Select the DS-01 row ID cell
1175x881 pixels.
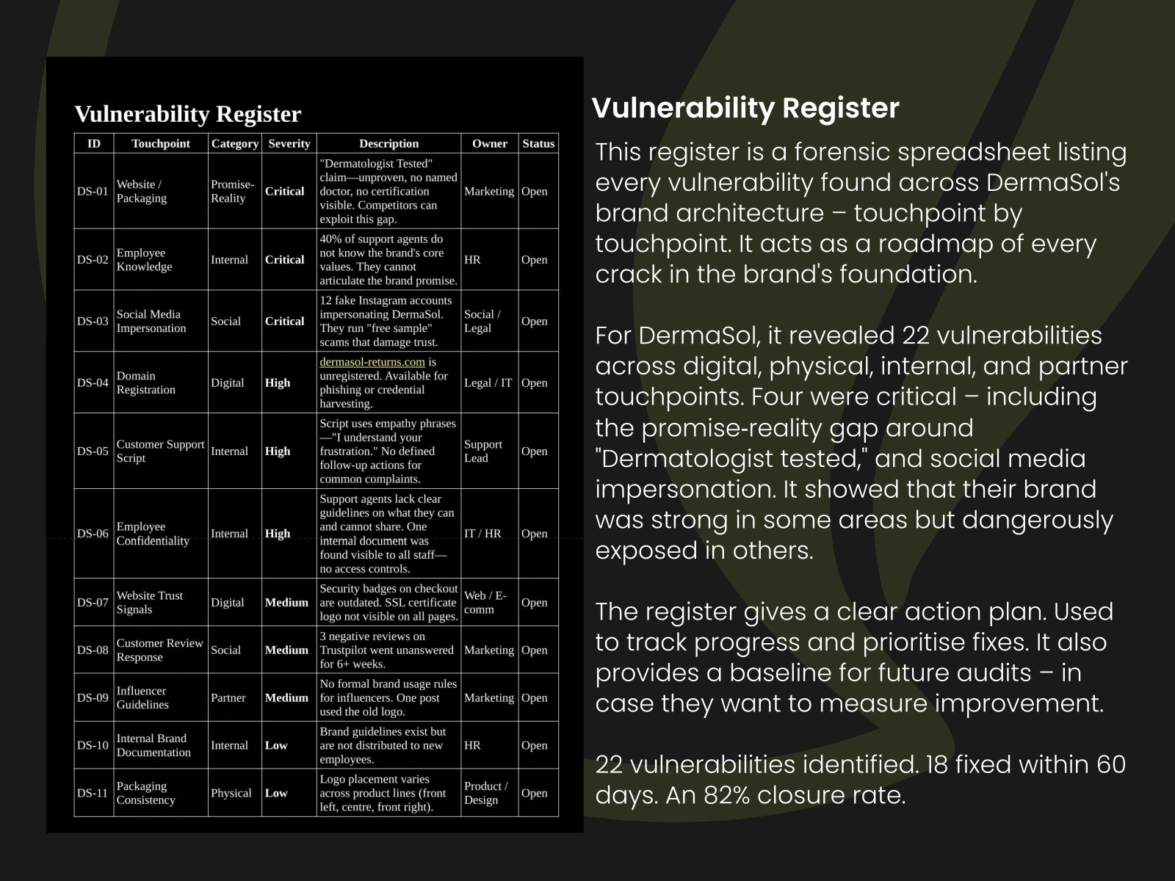94,192
